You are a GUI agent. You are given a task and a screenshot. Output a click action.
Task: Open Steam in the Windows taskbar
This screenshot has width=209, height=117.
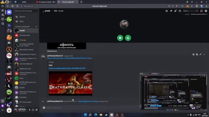click(106, 115)
